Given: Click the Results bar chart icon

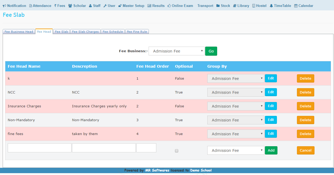Looking at the screenshot, I should 149,6.
